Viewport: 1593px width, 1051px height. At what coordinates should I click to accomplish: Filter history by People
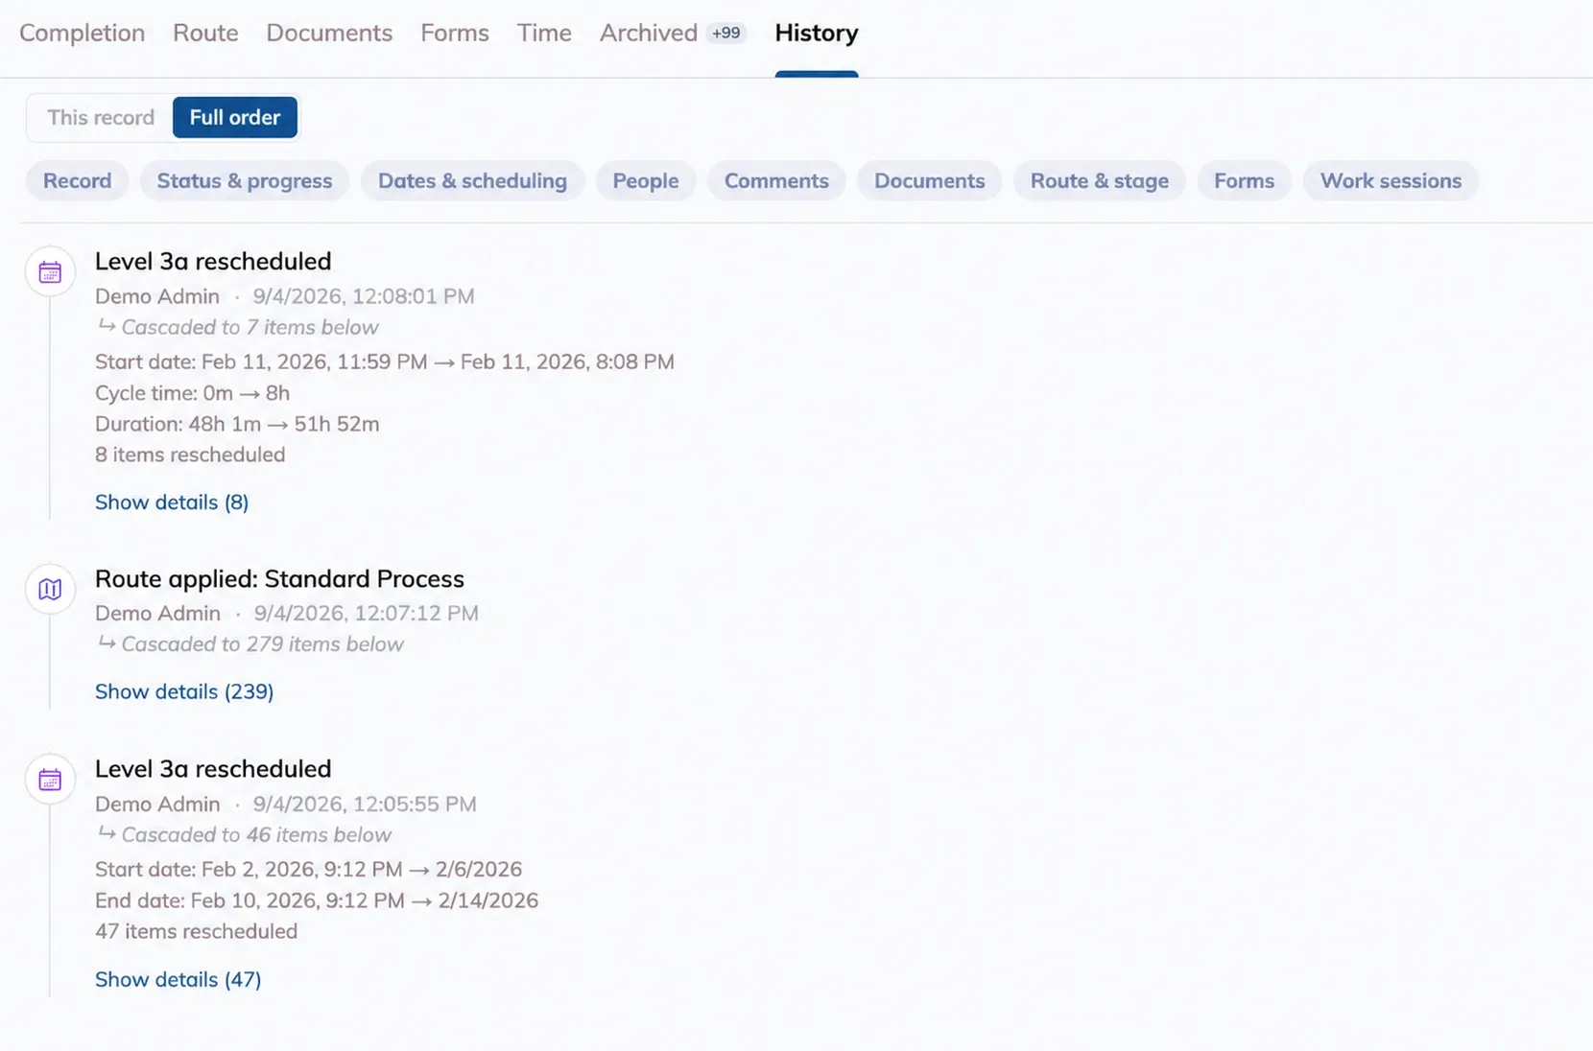646,180
